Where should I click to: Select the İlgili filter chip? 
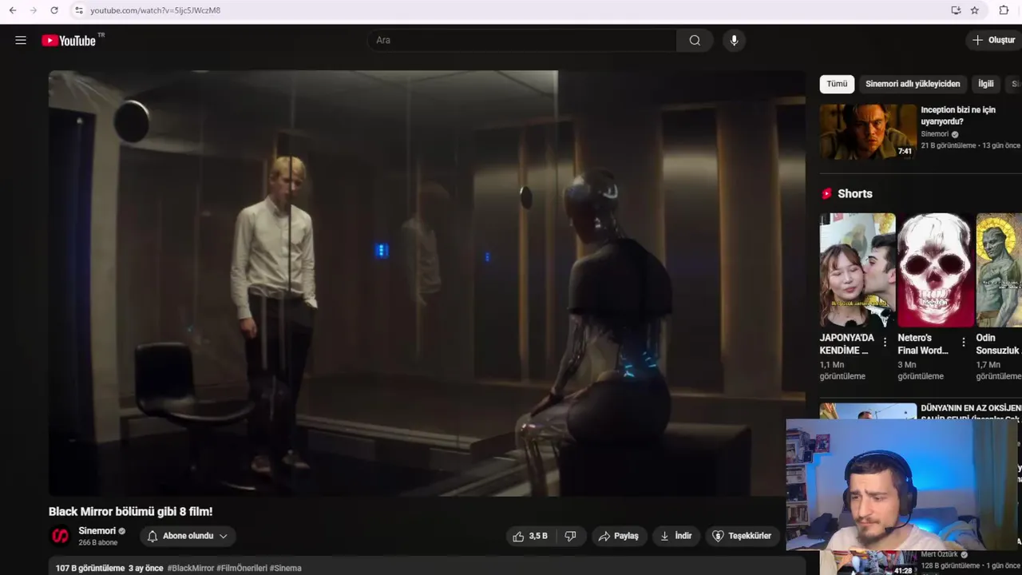coord(986,84)
